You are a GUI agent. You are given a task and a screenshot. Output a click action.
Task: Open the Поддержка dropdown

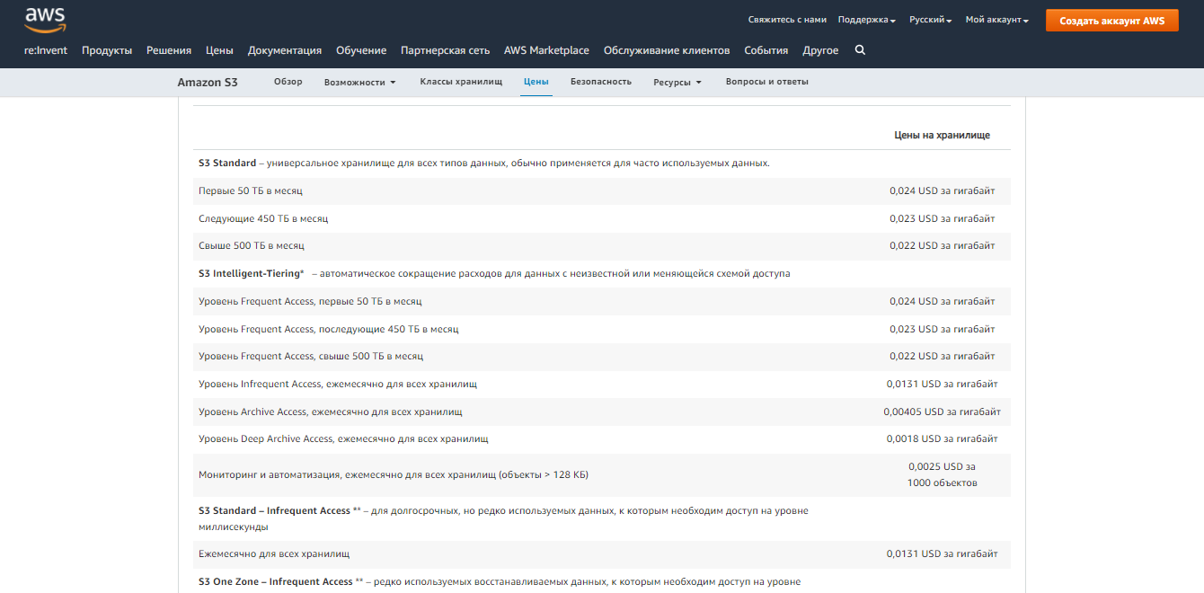pyautogui.click(x=866, y=20)
